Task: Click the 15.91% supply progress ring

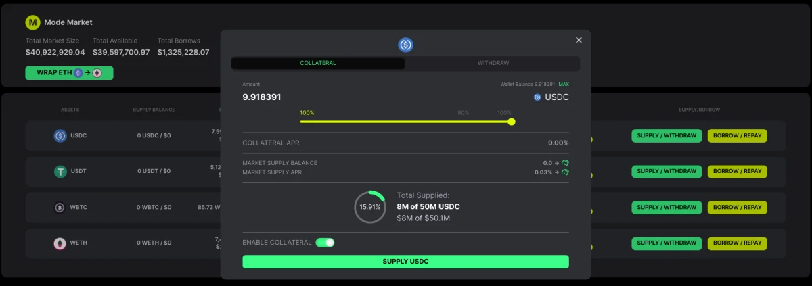Action: (370, 207)
